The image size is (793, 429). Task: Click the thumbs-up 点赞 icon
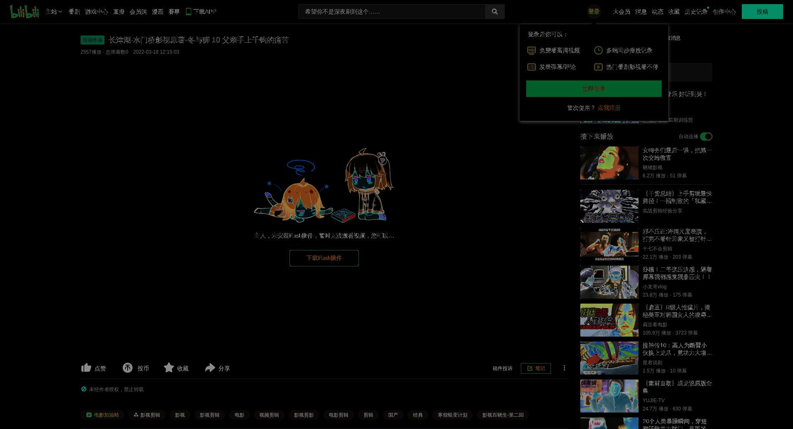click(x=86, y=368)
